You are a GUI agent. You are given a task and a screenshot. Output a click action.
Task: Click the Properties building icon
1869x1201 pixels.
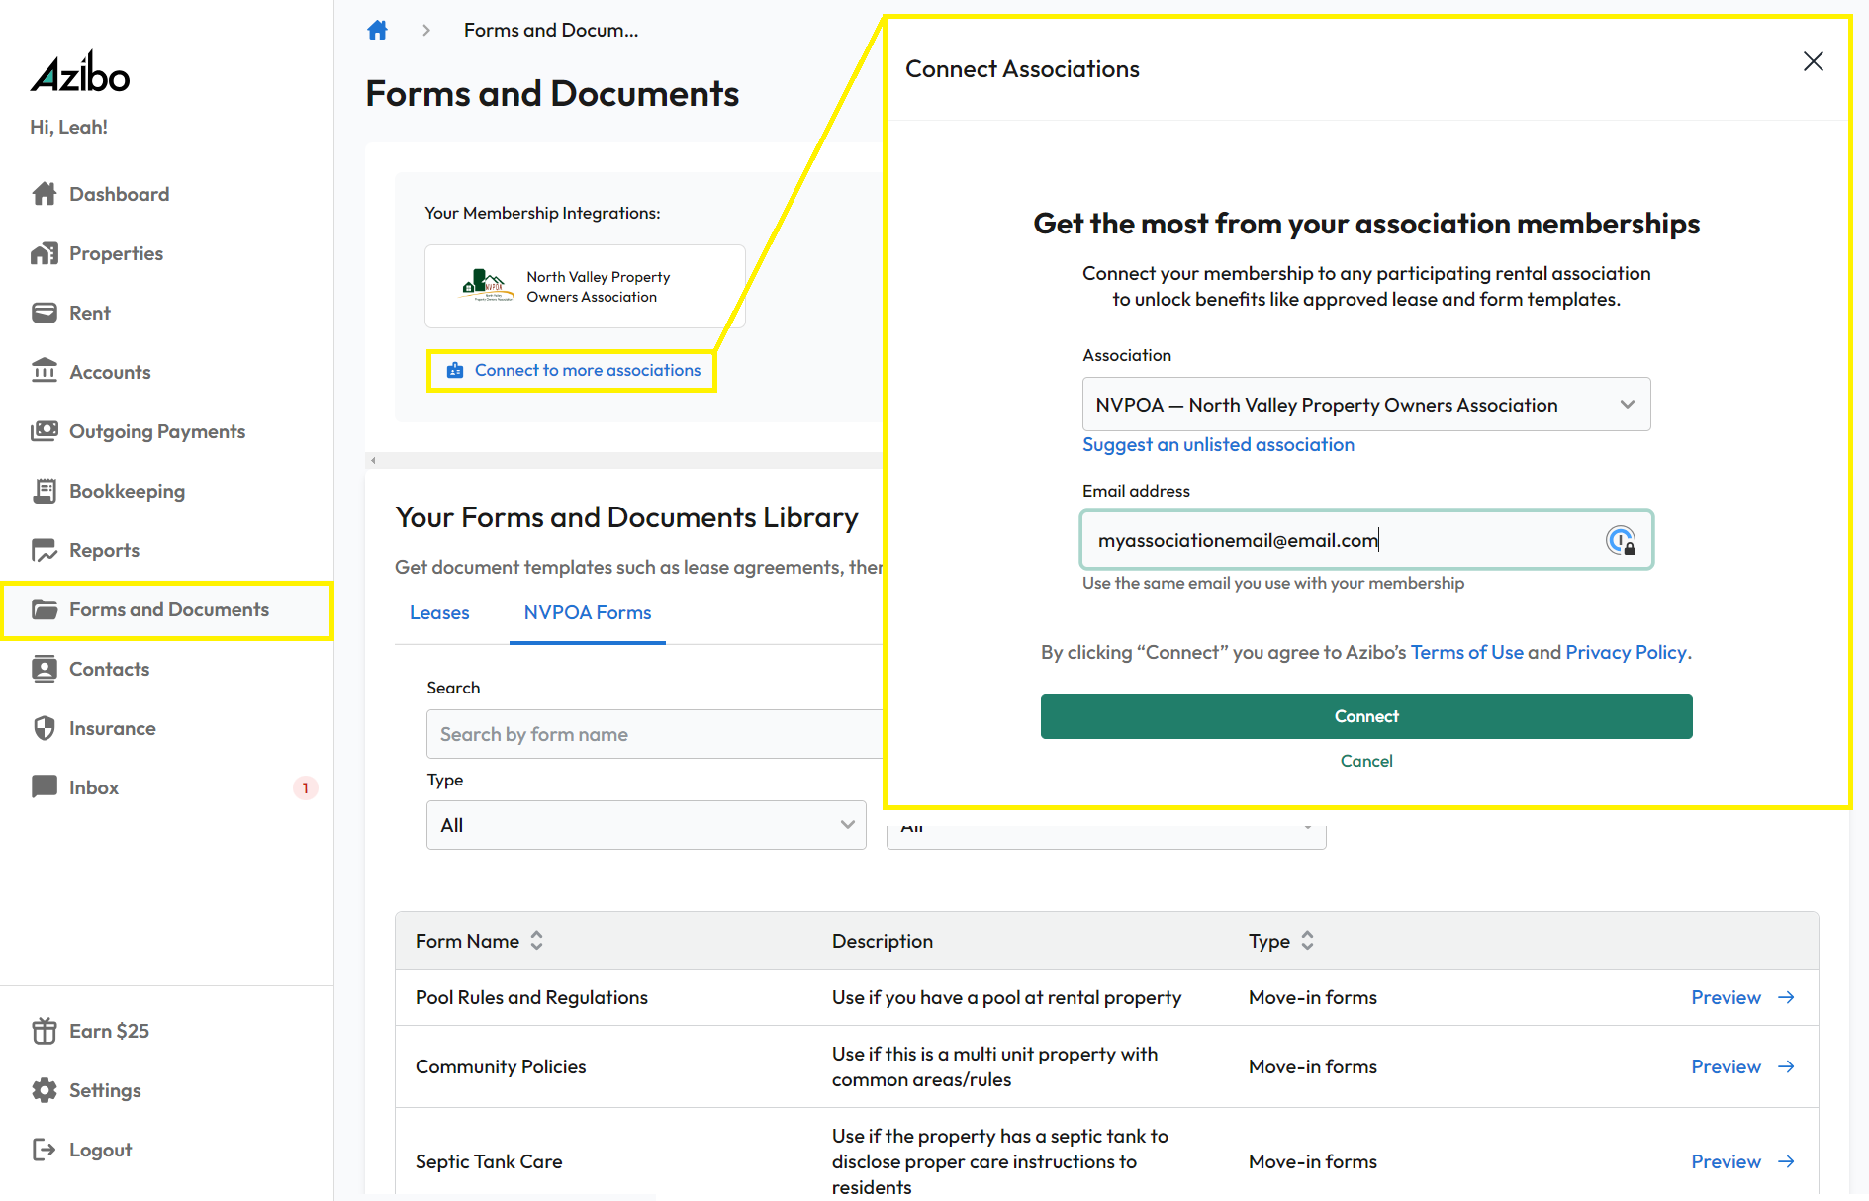(x=45, y=253)
